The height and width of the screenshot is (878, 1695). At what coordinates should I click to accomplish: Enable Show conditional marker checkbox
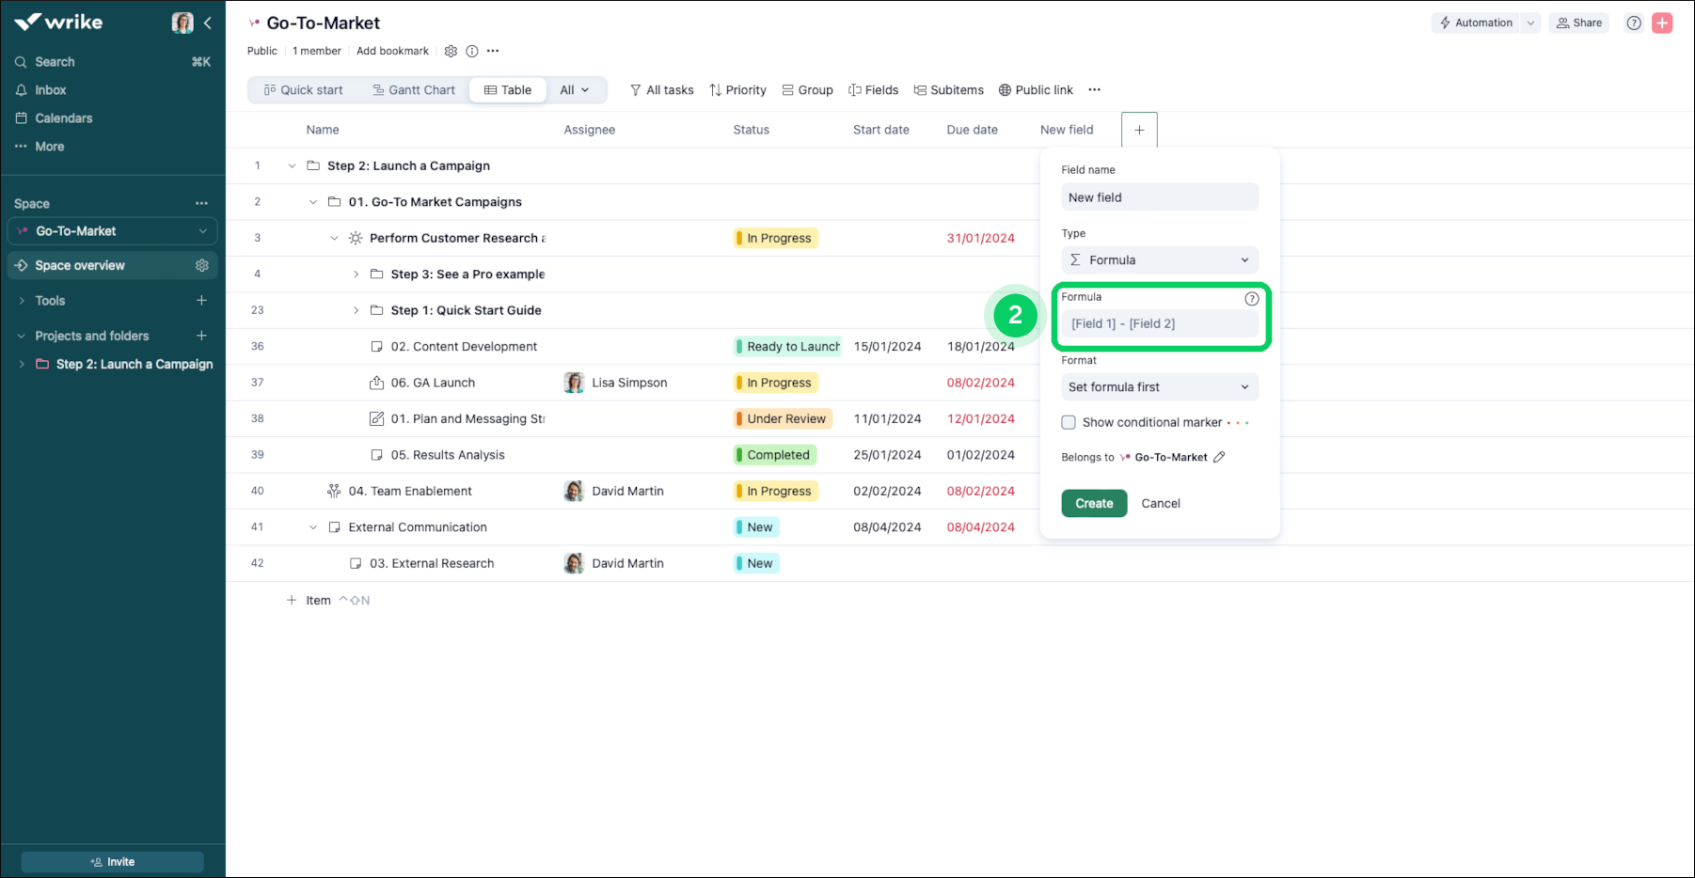1069,423
